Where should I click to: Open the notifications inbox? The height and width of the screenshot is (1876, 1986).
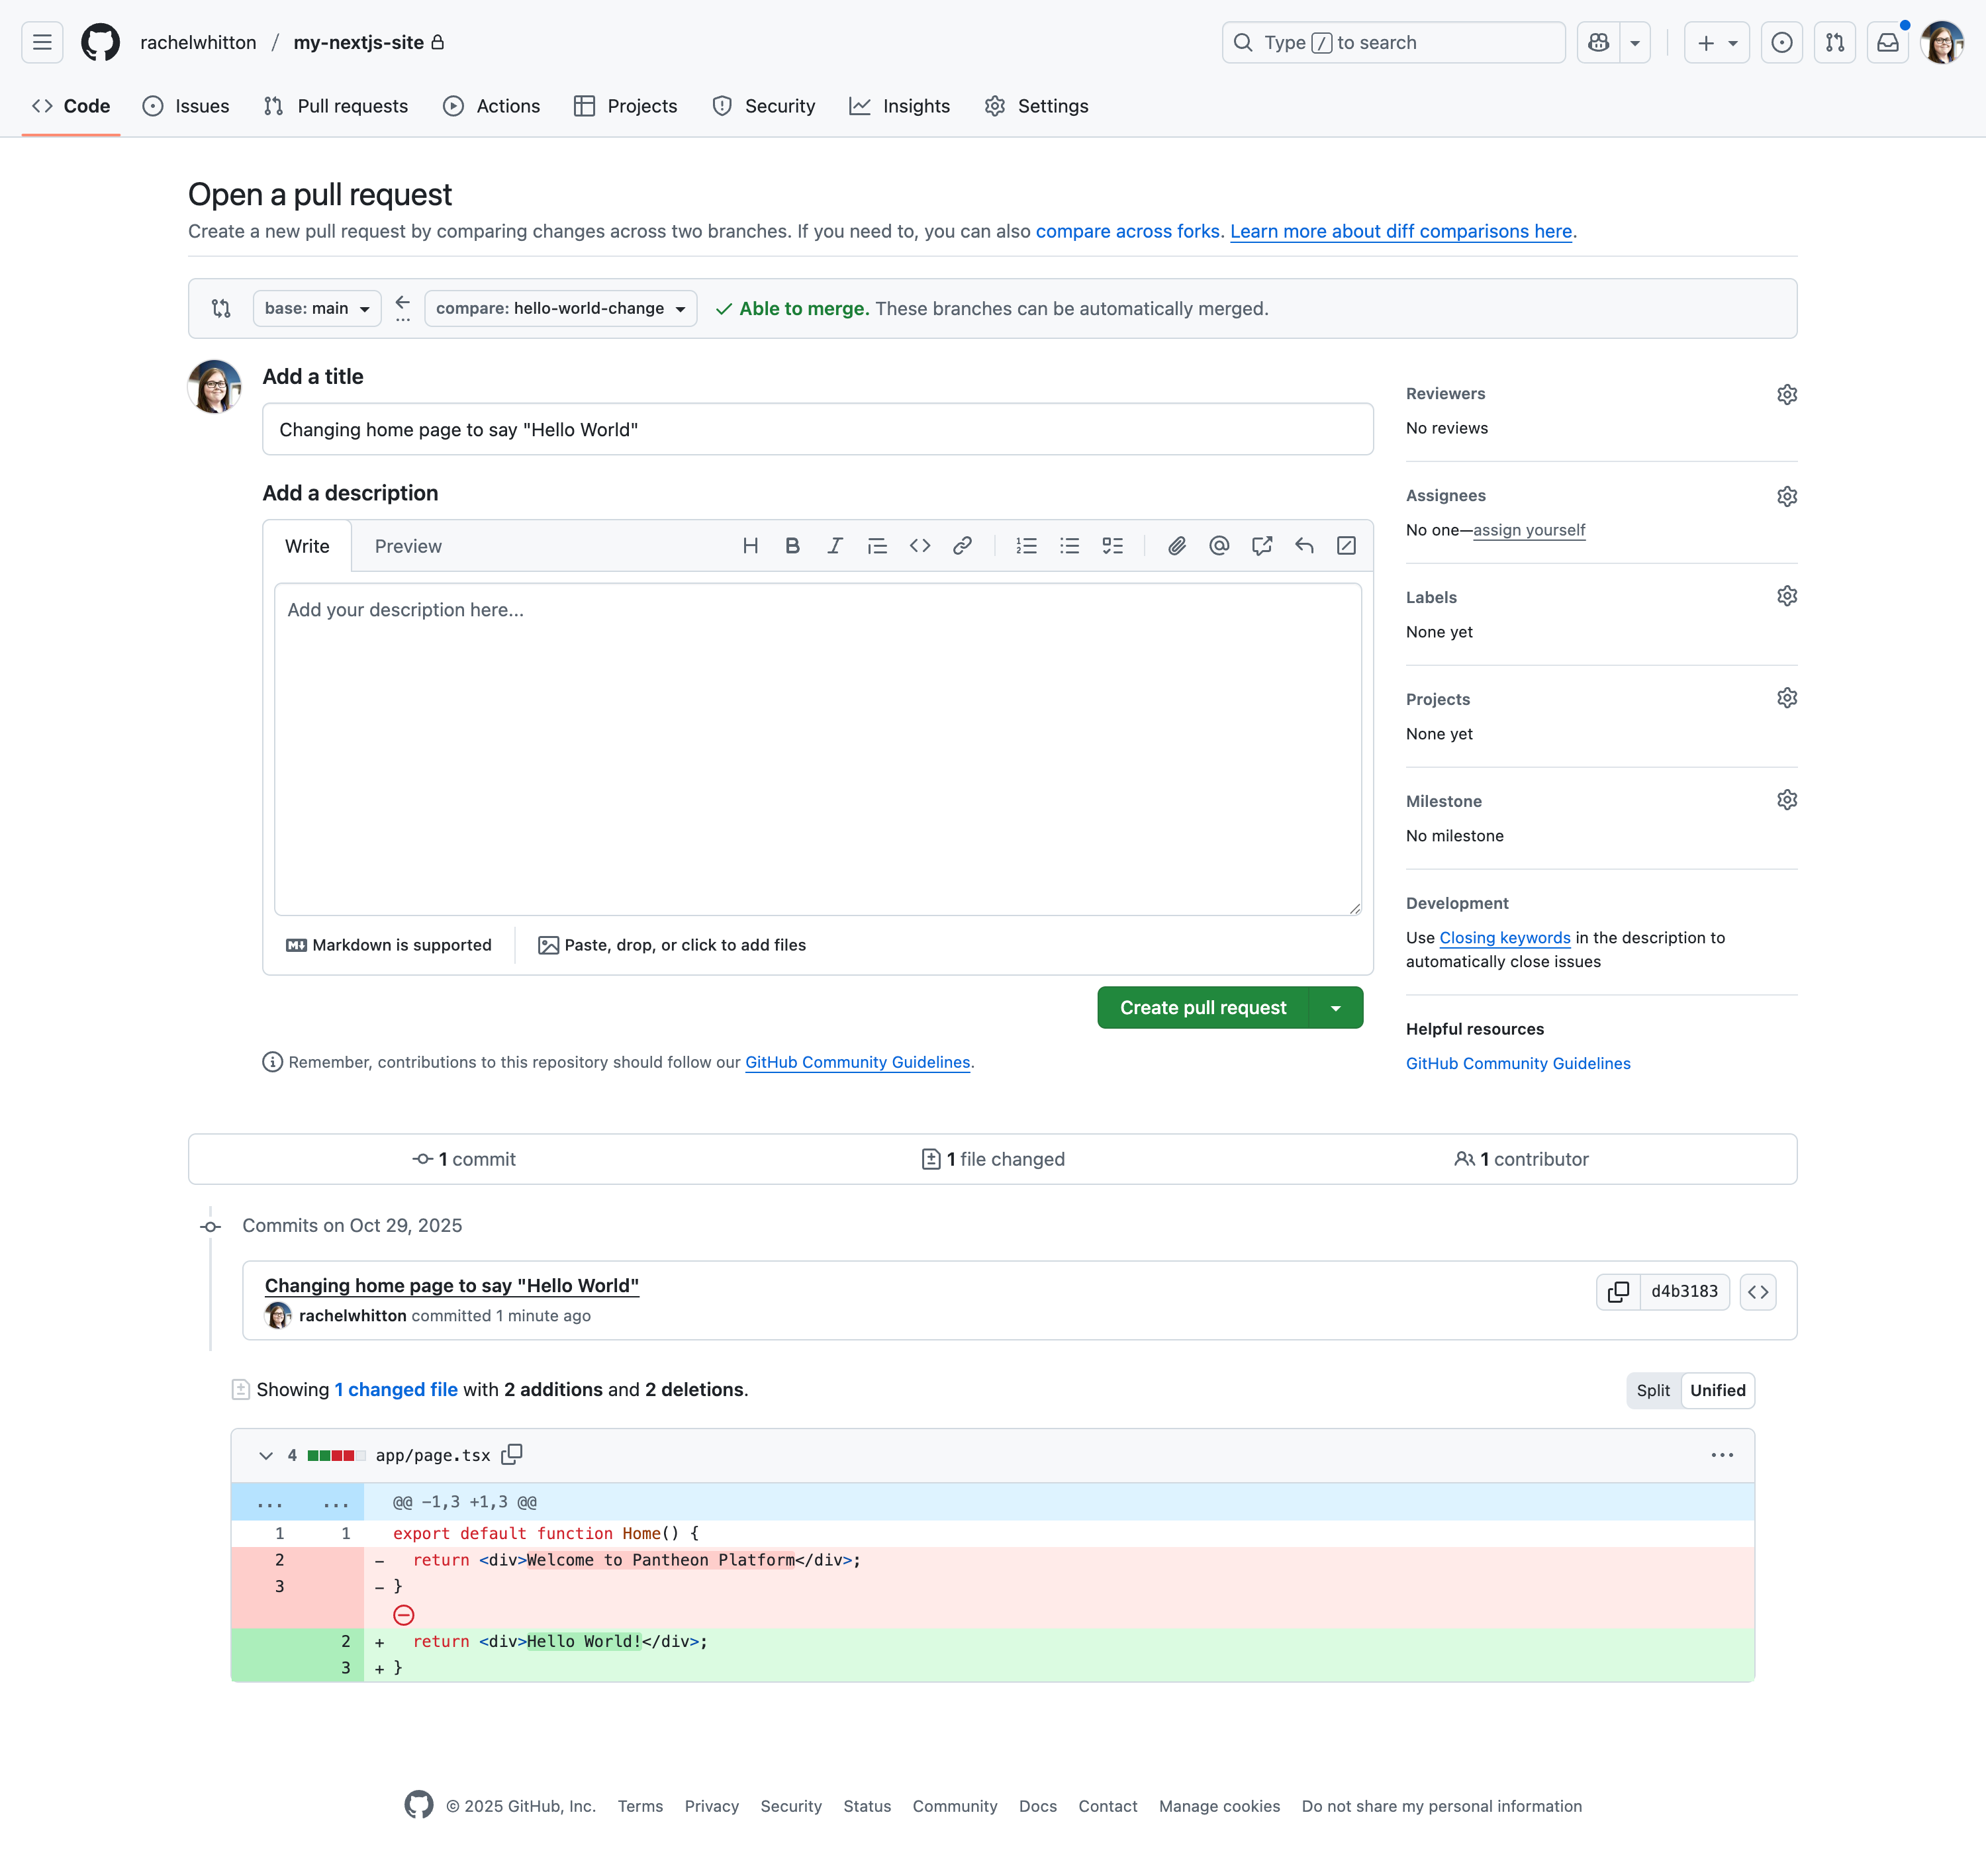click(x=1888, y=42)
